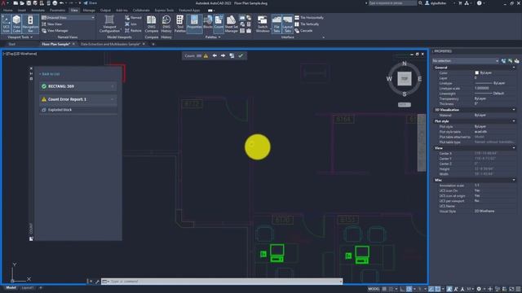Open Viewport Configuration

109,24
